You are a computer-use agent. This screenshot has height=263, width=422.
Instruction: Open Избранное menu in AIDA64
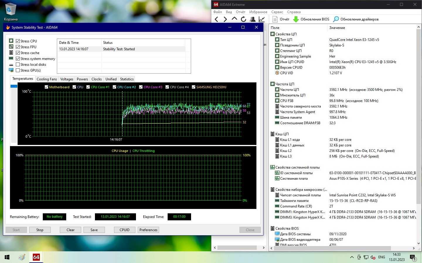click(258, 12)
